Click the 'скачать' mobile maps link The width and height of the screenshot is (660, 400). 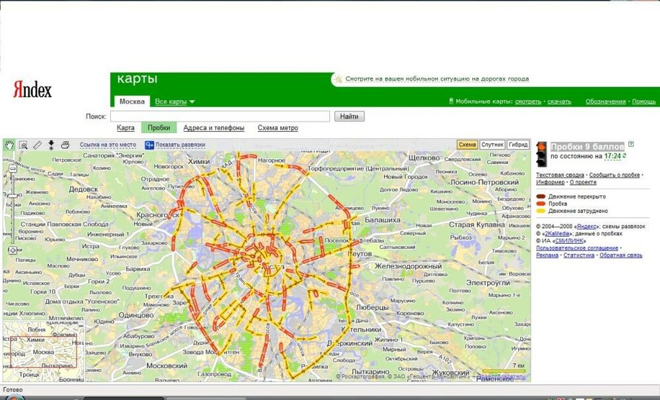(x=559, y=101)
